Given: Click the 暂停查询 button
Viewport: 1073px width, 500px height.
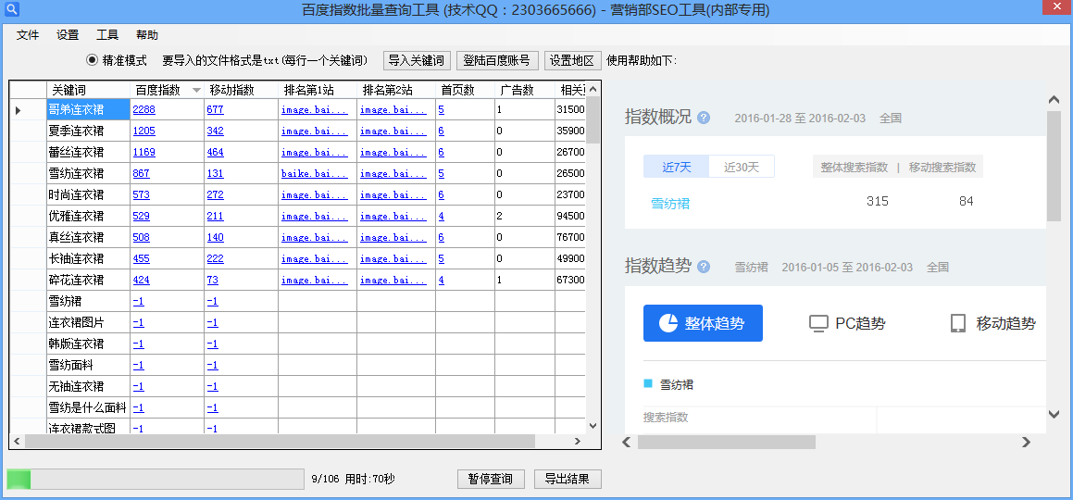Looking at the screenshot, I should pos(491,479).
